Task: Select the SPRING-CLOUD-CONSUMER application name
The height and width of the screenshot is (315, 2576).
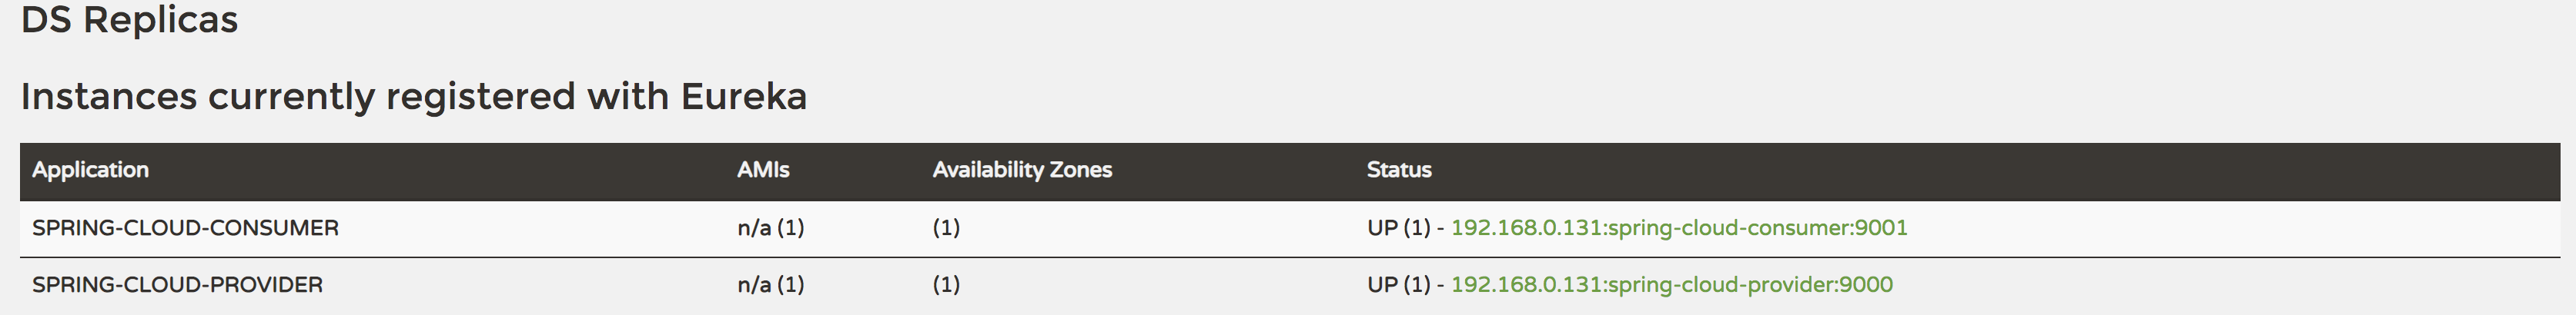Action: (x=185, y=228)
